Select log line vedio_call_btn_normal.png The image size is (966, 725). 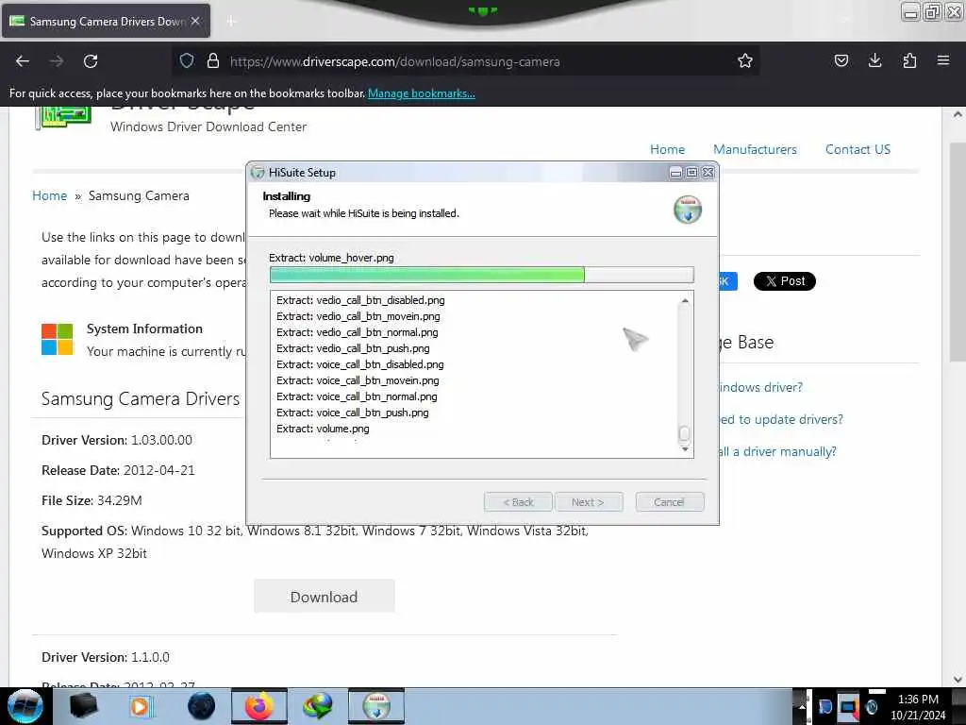(x=358, y=332)
